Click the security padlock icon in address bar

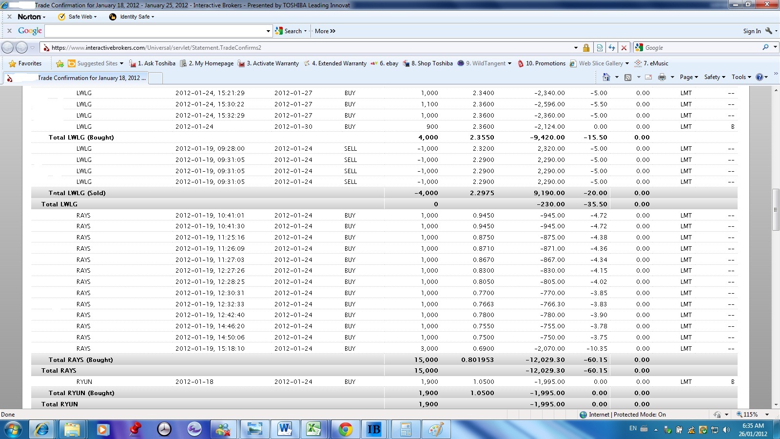[x=586, y=48]
